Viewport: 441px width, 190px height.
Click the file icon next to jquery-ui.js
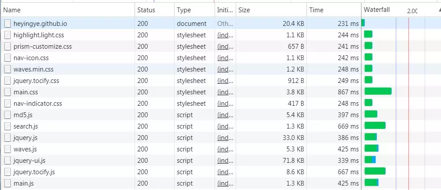coord(7,161)
